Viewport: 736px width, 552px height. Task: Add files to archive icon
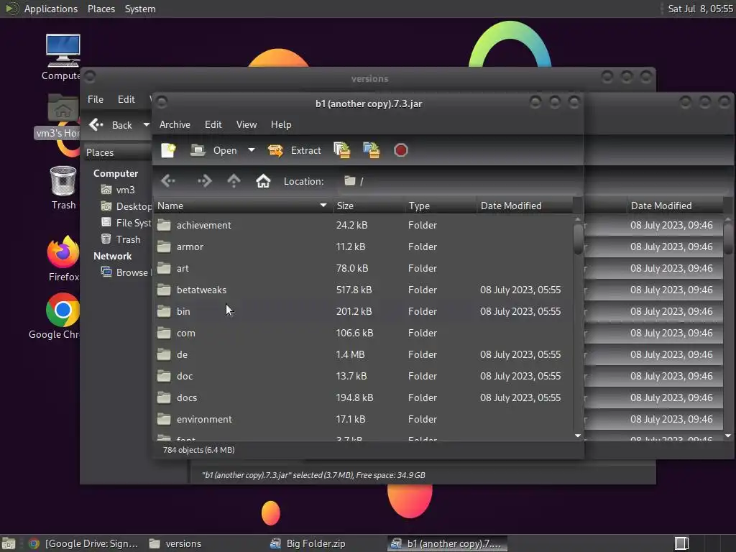[x=341, y=150]
